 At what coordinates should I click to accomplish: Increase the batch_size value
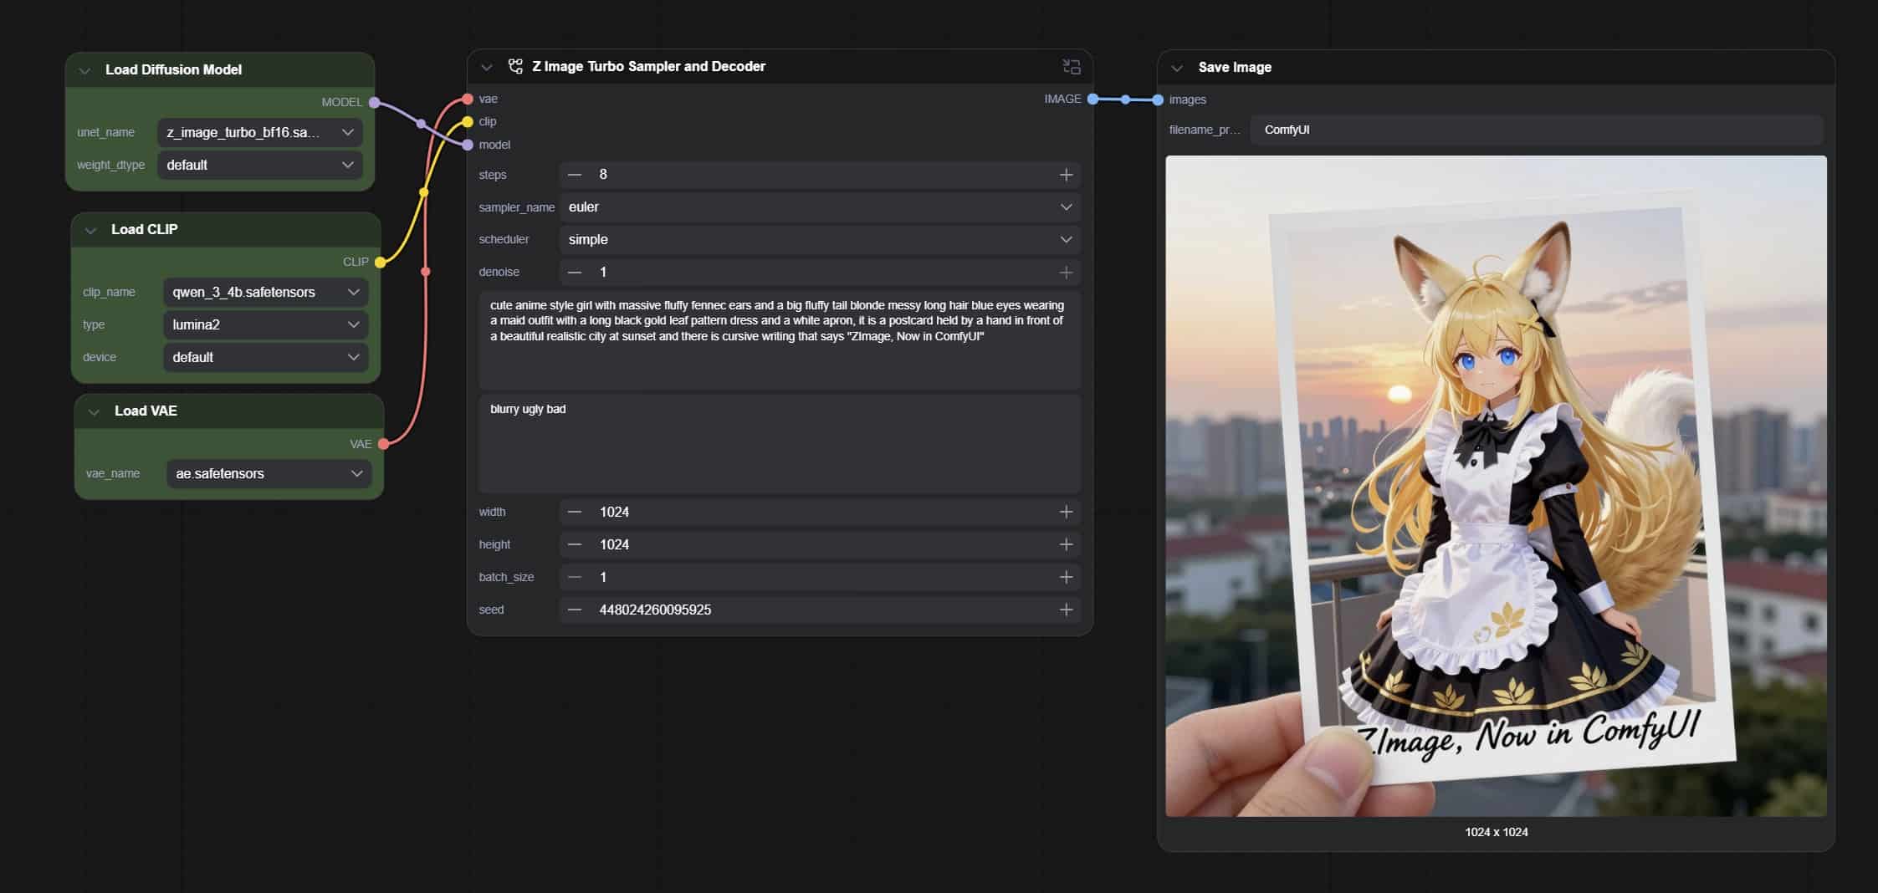[1066, 577]
